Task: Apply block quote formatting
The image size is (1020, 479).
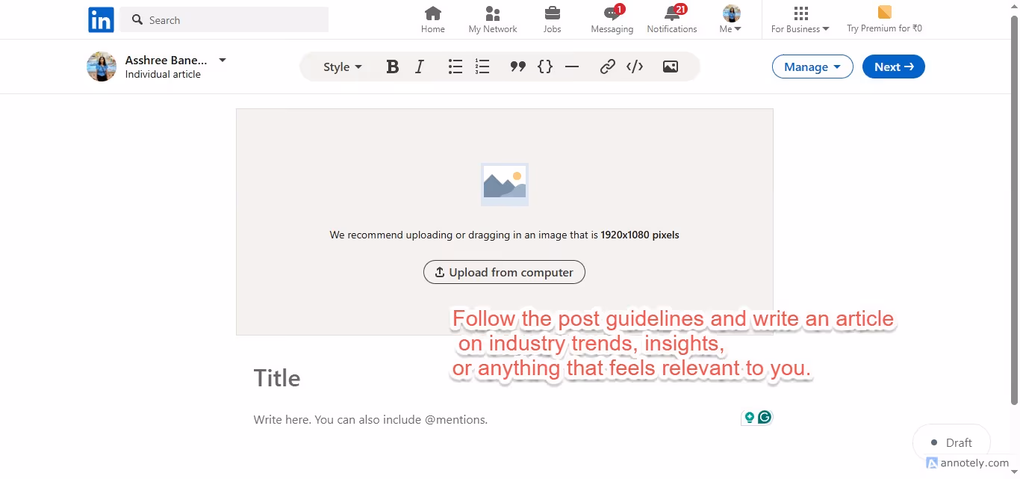Action: tap(518, 67)
